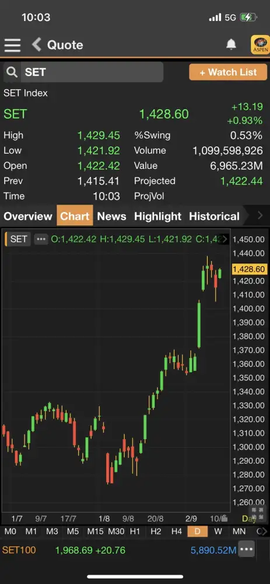Select the H4 timeframe

point(177,531)
